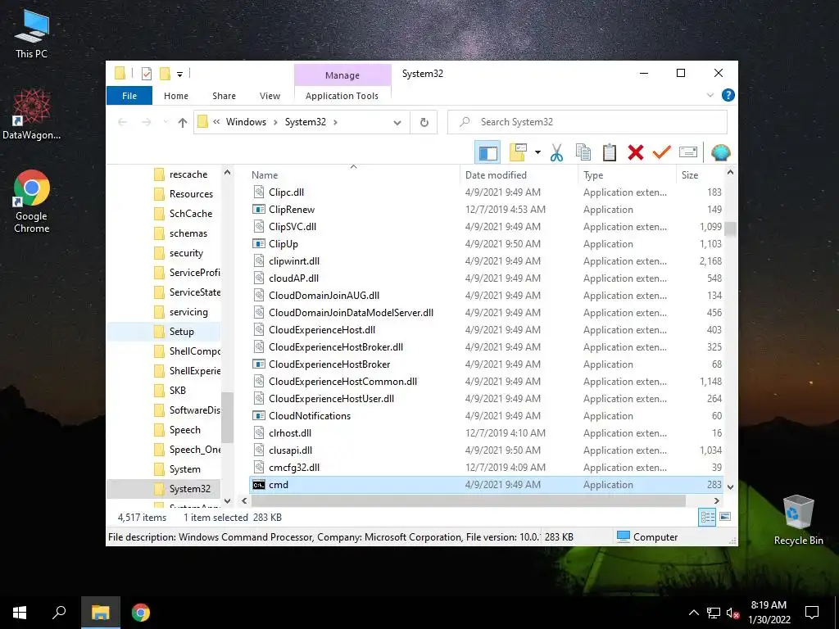The height and width of the screenshot is (629, 839).
Task: Switch to large icons view button
Action: 725,517
